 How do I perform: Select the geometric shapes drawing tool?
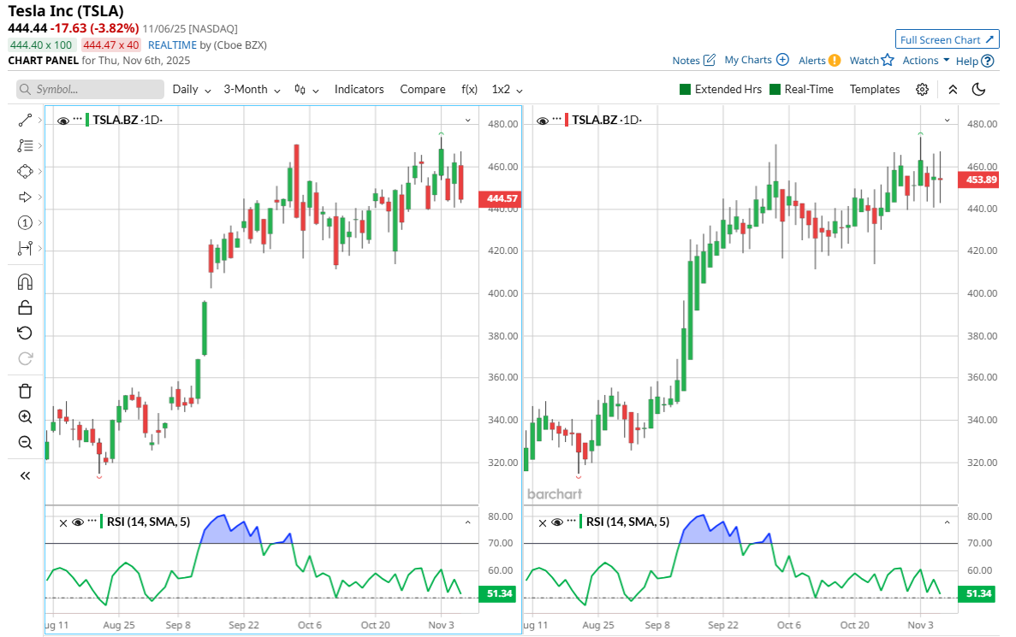click(x=26, y=172)
